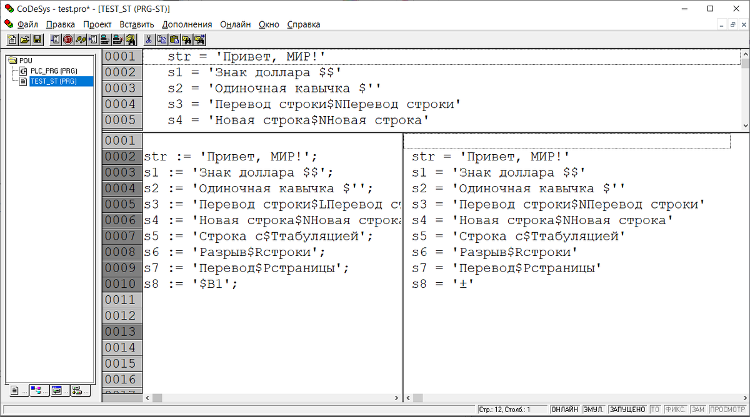Open the Правка menu
Image resolution: width=750 pixels, height=417 pixels.
click(61, 24)
